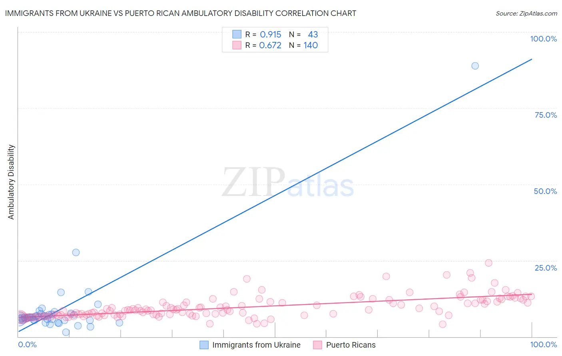This screenshot has width=562, height=356.
Task: Click the blue R = 0.915 swatch in stats box
Action: [x=237, y=34]
